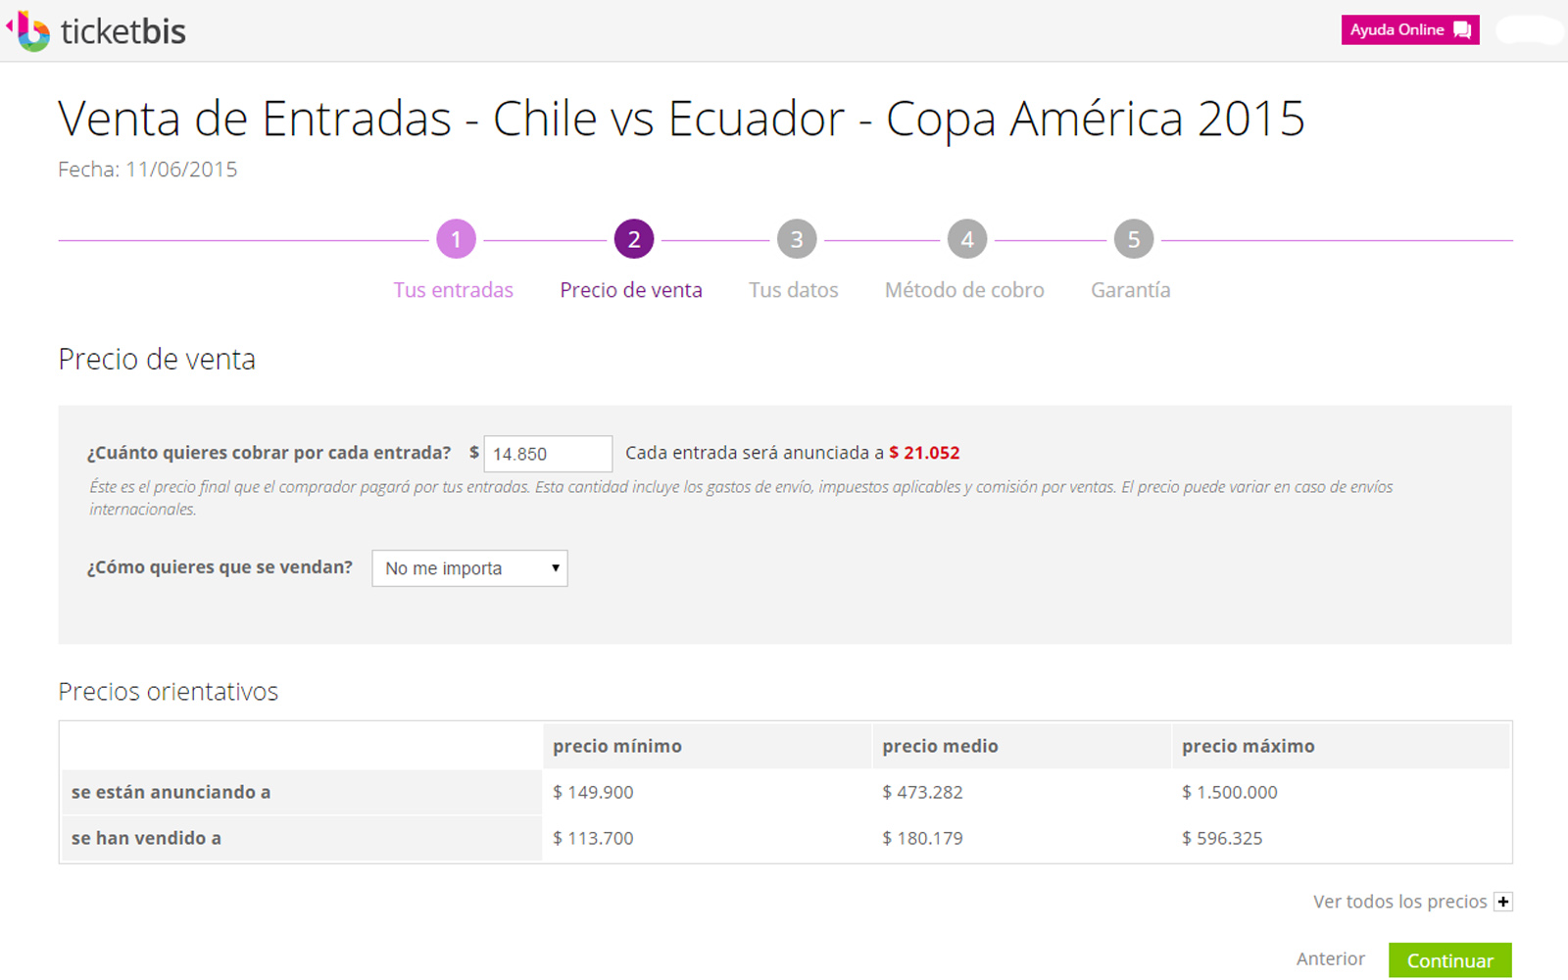
Task: Click step 1 circle icon
Action: click(x=456, y=239)
